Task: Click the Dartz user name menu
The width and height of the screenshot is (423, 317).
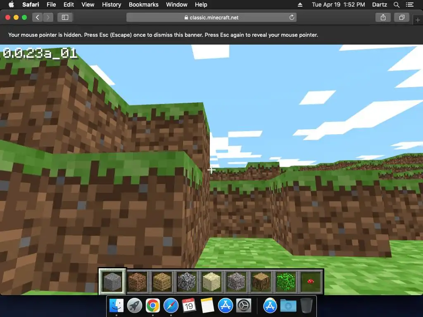Action: [379, 5]
